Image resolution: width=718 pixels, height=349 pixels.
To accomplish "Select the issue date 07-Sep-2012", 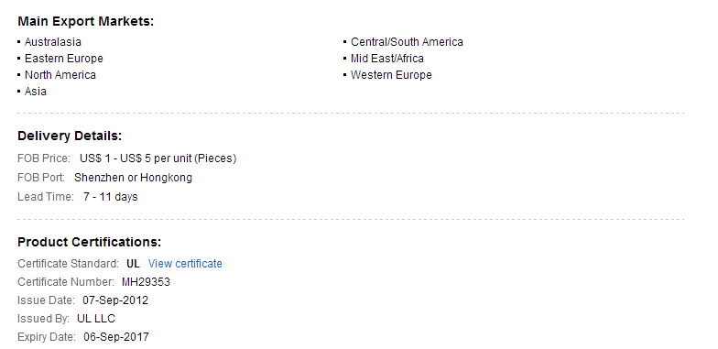I will tap(115, 300).
